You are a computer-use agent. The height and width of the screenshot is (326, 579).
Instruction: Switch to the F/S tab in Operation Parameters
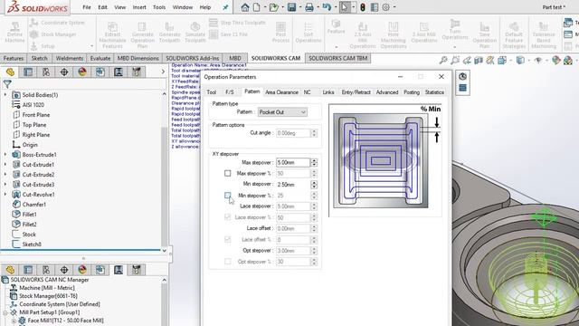click(229, 92)
